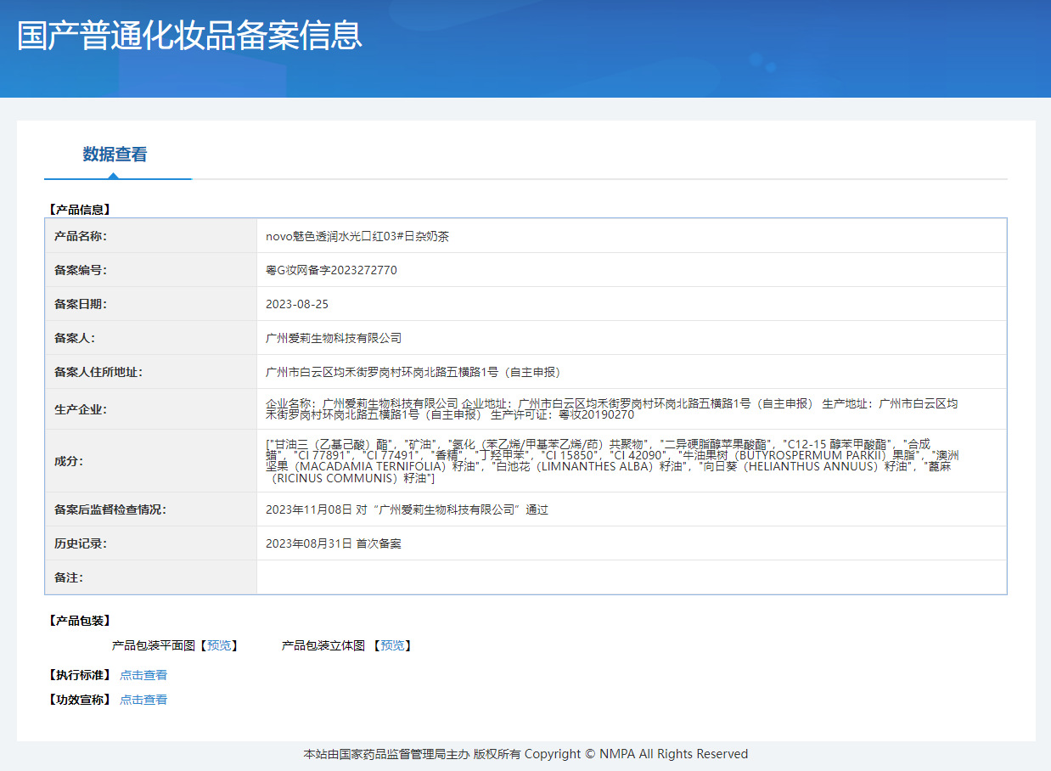Open the 产品包装立体图 预览 link
The image size is (1051, 771).
pyautogui.click(x=392, y=645)
